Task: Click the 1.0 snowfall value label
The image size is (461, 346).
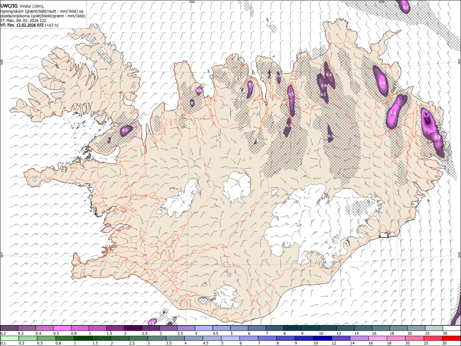Action: (393, 113)
